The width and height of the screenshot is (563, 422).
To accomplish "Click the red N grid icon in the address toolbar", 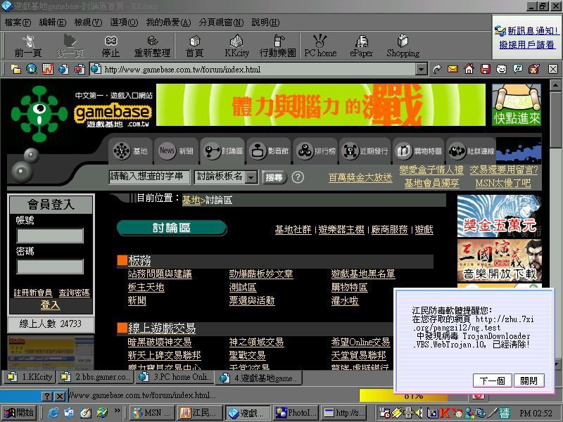I will point(47,69).
